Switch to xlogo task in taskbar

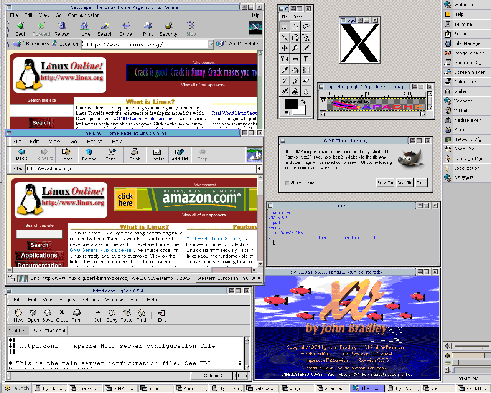297,388
